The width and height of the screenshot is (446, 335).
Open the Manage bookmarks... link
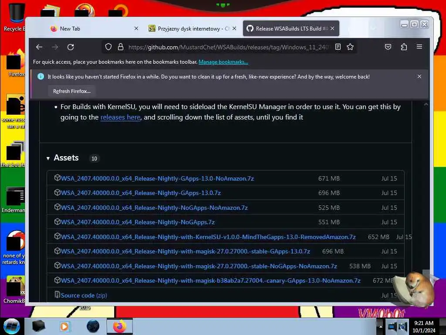pyautogui.click(x=223, y=62)
